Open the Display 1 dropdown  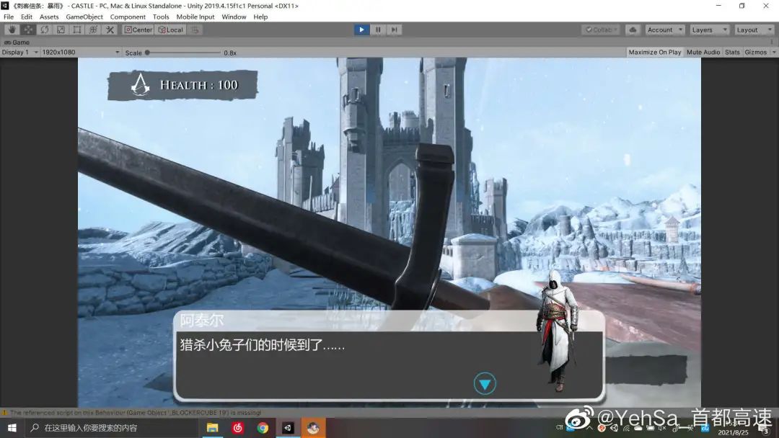pos(20,52)
